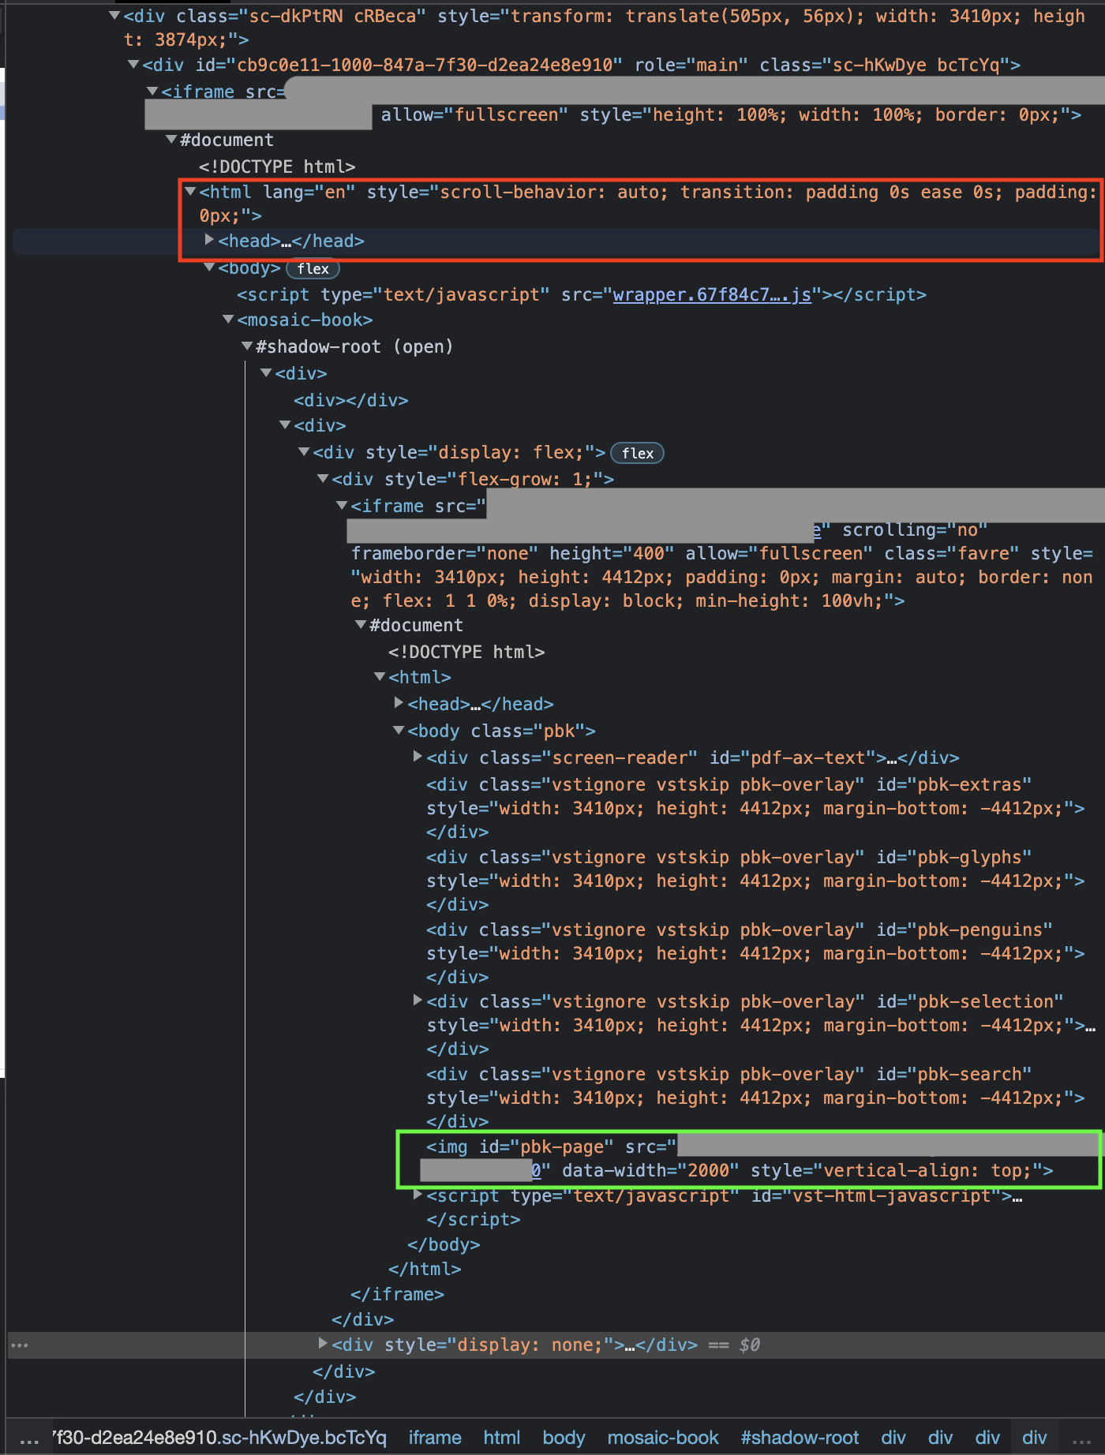
Task: Expand the head element under html lang="en"
Action: [x=209, y=240]
